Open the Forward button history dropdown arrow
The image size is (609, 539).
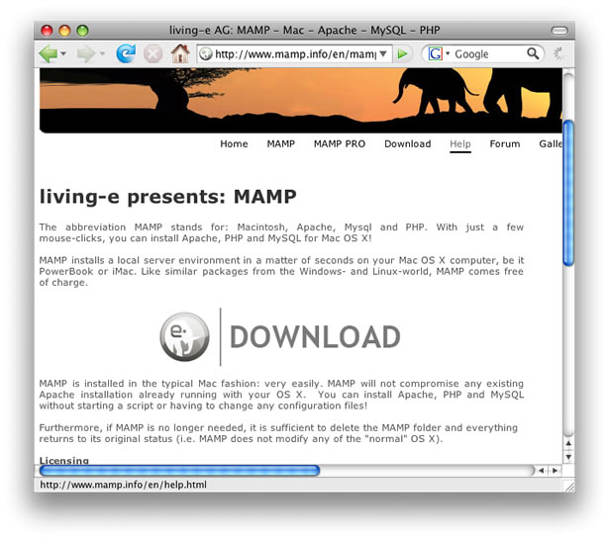(103, 53)
